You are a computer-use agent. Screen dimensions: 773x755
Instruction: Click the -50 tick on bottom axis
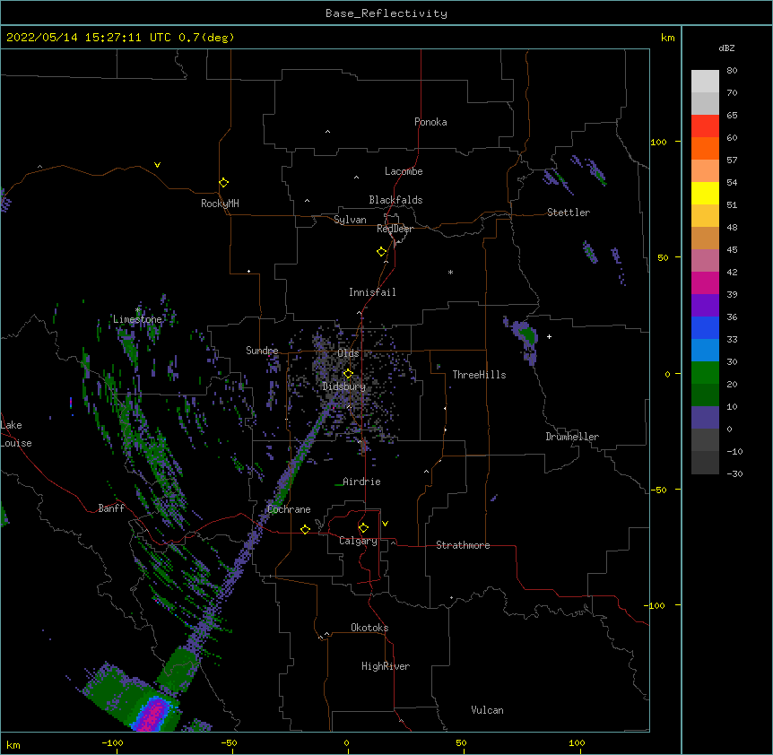coord(229,742)
